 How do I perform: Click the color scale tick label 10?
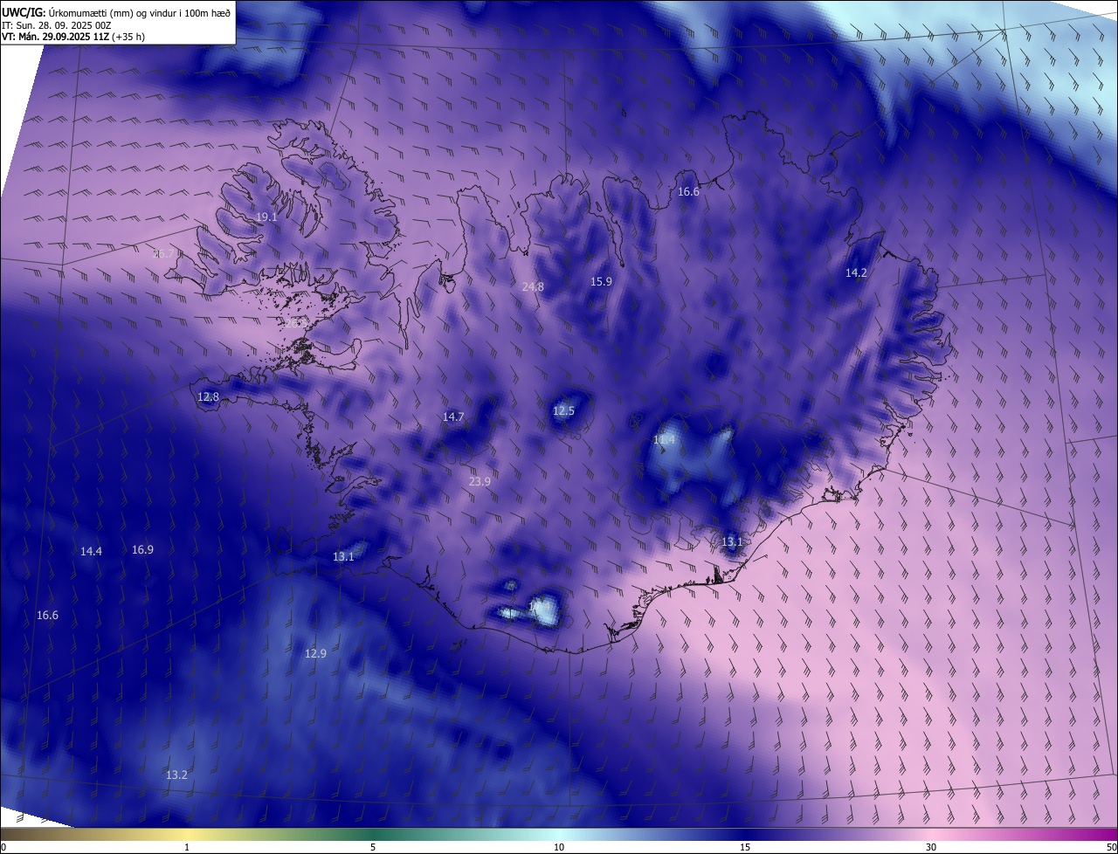pos(559,847)
